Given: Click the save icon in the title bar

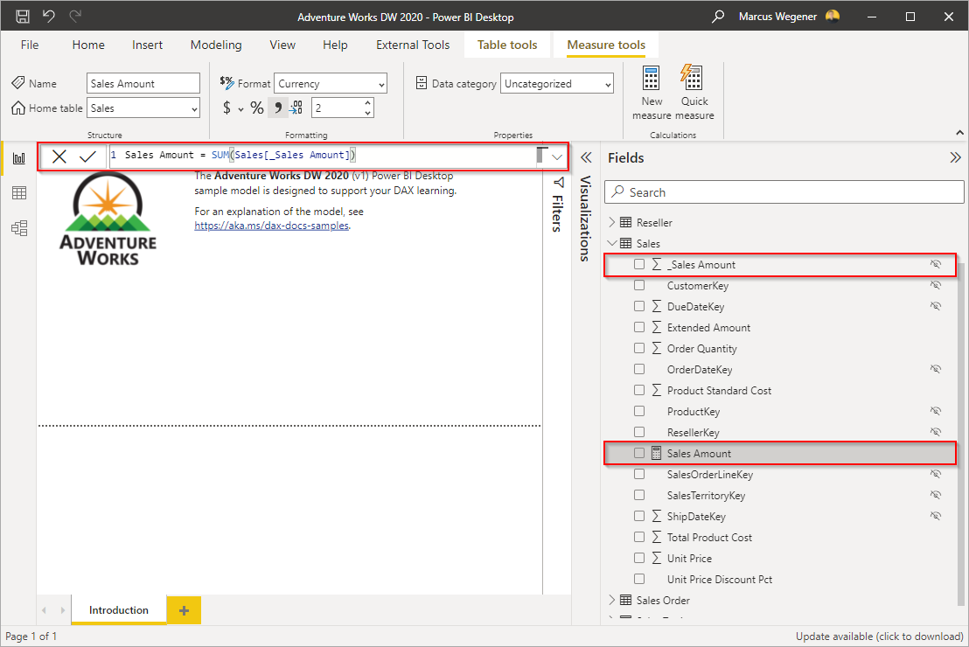Looking at the screenshot, I should click(x=23, y=17).
